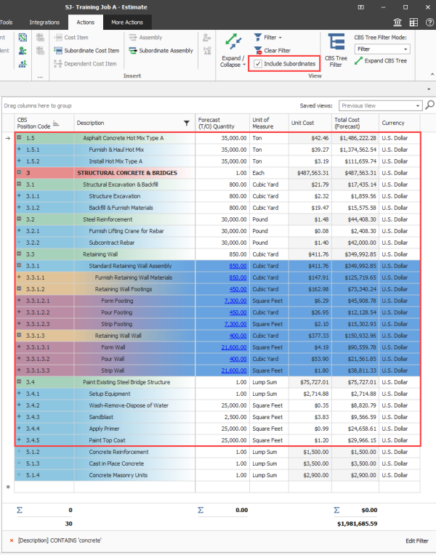This screenshot has width=436, height=555.
Task: Click the 21,600.00 quantity link for Form Wall
Action: 224,347
